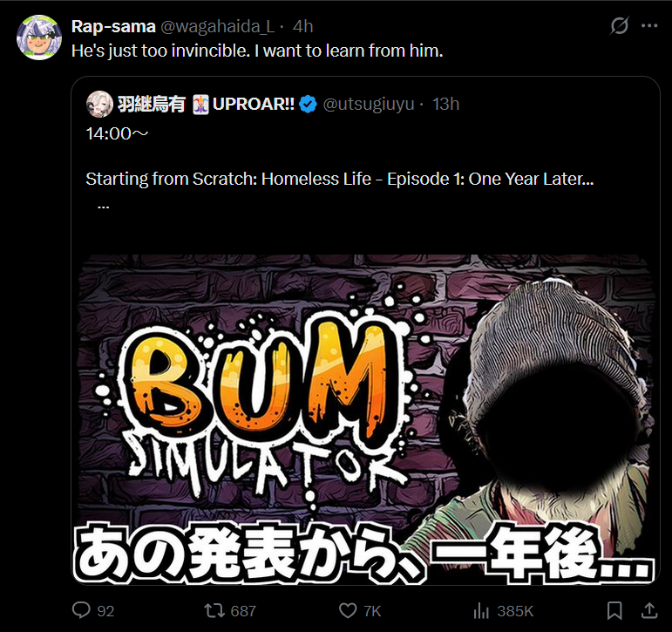Viewport: 672px width, 632px height.
Task: Open quoted post text about Homeless Life
Action: pos(339,179)
